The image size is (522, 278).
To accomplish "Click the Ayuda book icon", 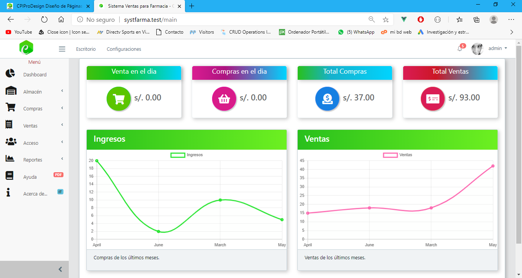I will tap(9, 176).
